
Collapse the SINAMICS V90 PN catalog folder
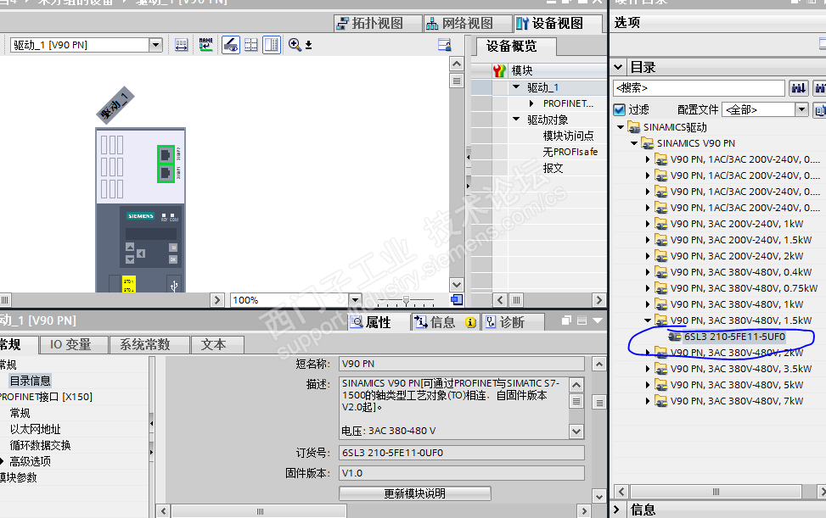[634, 143]
